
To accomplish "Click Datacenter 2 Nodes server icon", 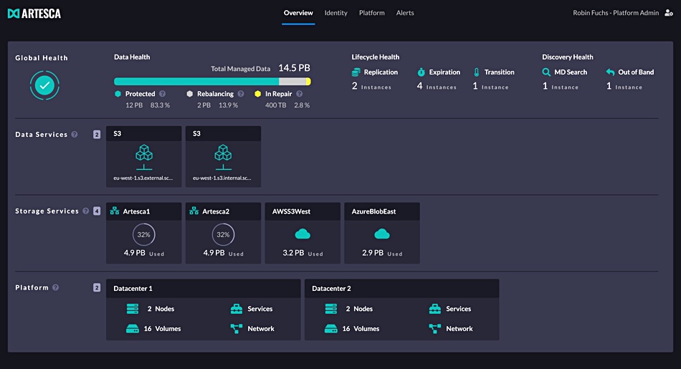I will click(x=331, y=309).
